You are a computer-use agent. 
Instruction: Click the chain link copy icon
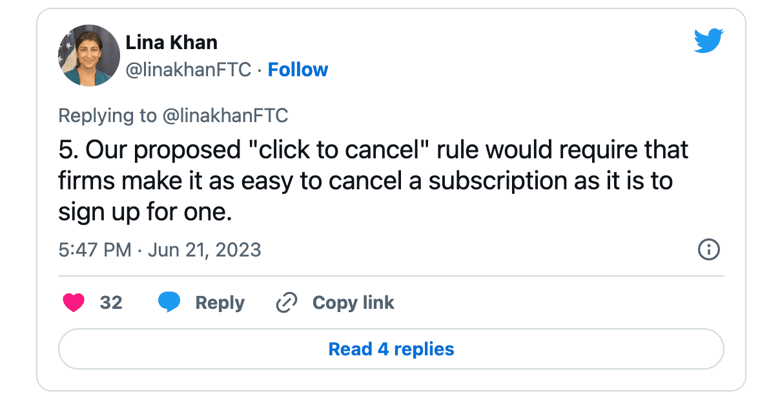pyautogui.click(x=286, y=302)
